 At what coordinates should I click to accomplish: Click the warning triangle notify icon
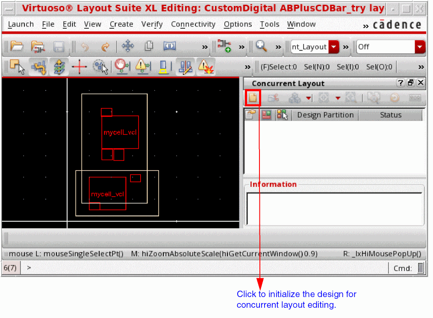[x=143, y=67]
